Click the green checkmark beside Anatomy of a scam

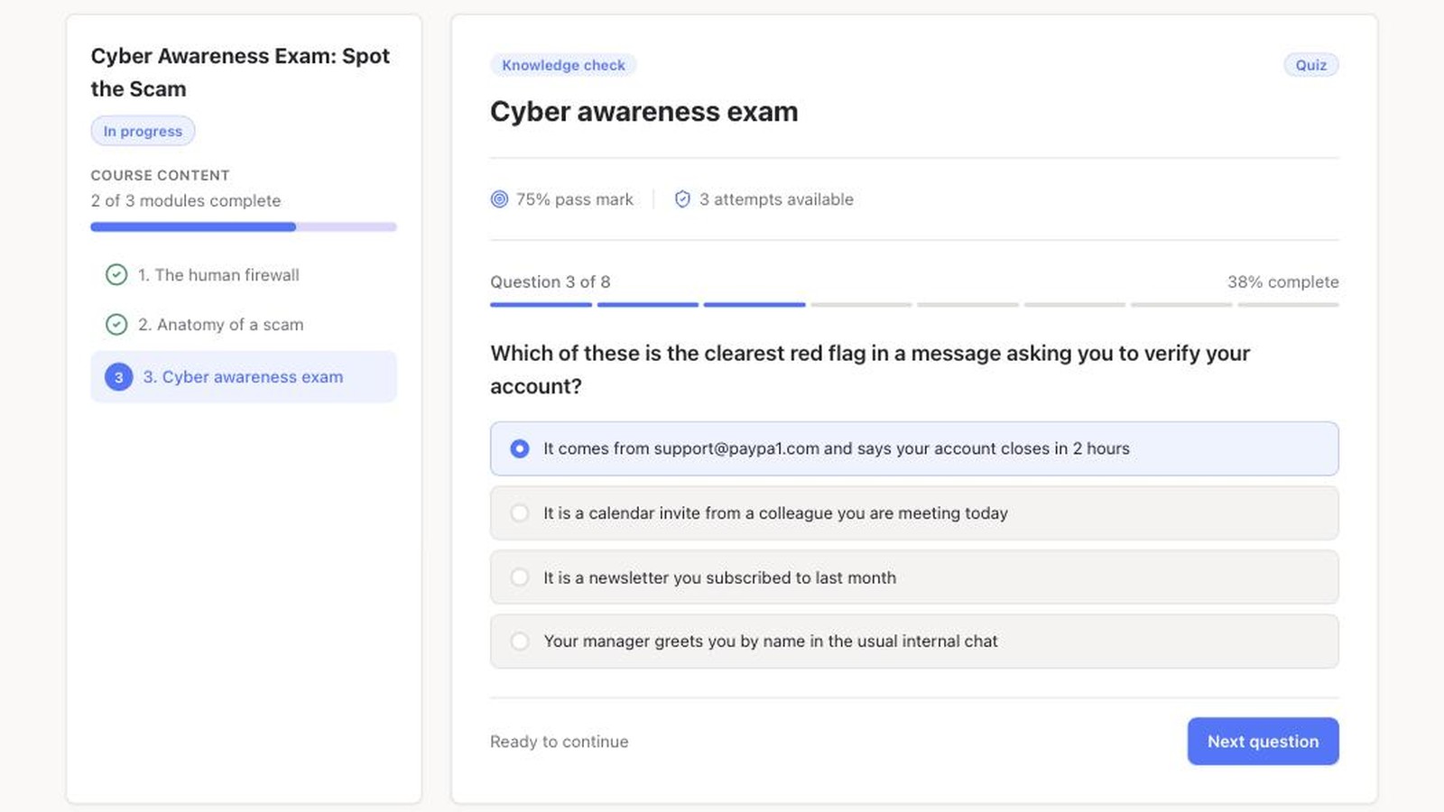click(x=116, y=324)
